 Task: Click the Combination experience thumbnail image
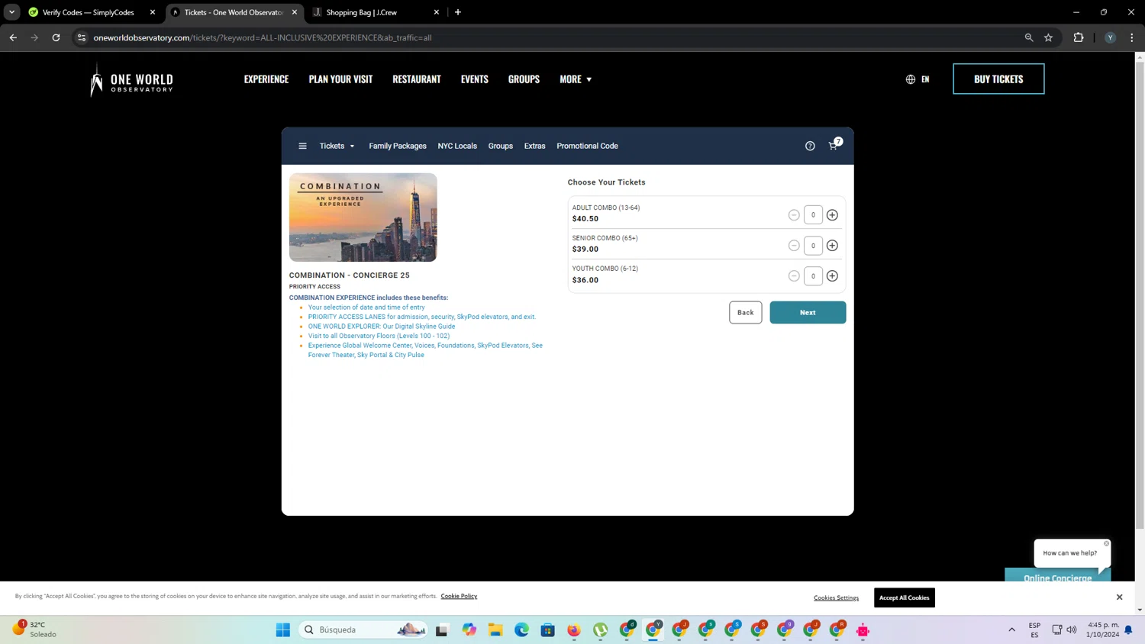click(363, 217)
